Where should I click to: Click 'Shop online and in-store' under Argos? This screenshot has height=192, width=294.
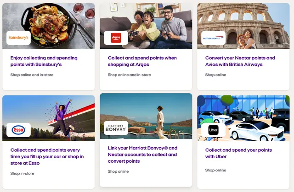129,75
